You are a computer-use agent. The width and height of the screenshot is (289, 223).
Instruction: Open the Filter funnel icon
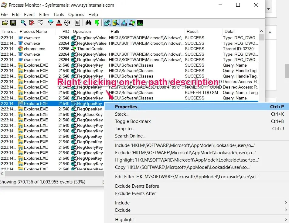50,23
